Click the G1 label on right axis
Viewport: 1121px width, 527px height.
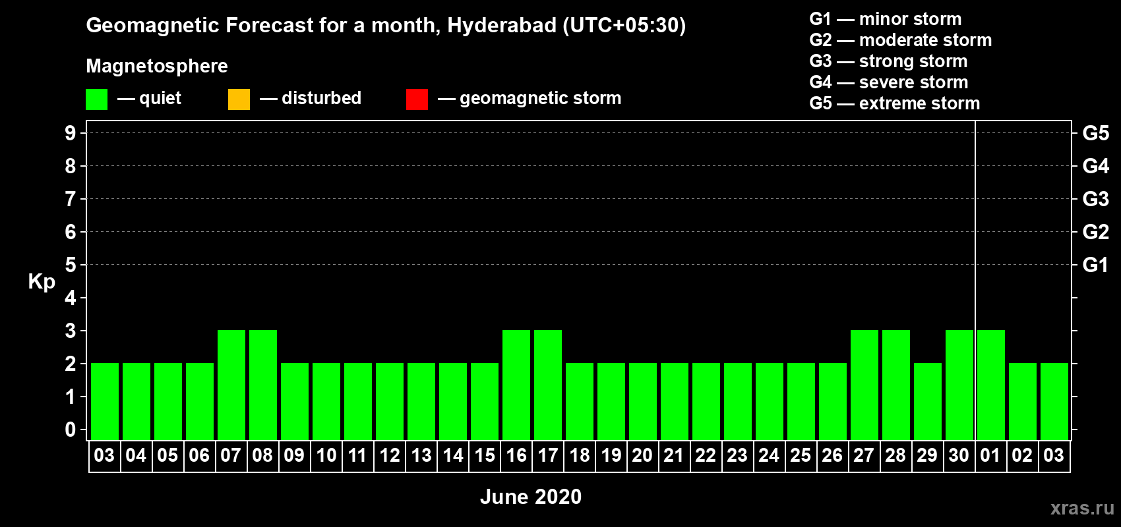pyautogui.click(x=1096, y=265)
